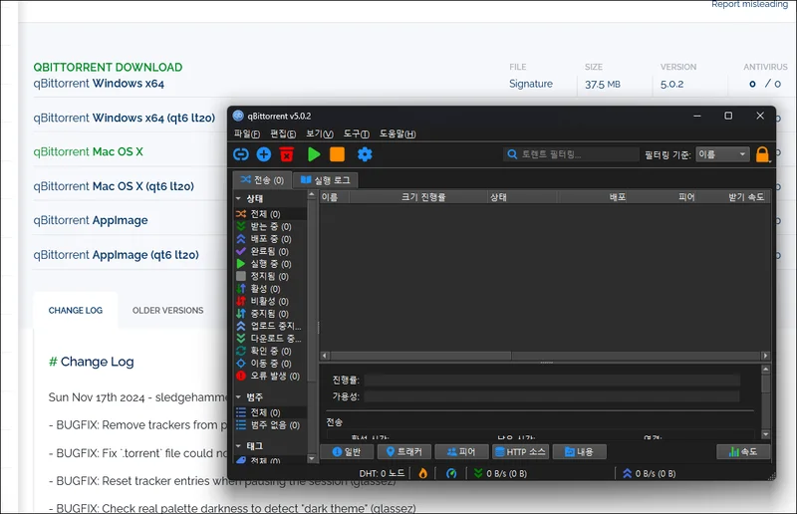
Task: Open the 도구(T) menu
Action: point(356,133)
